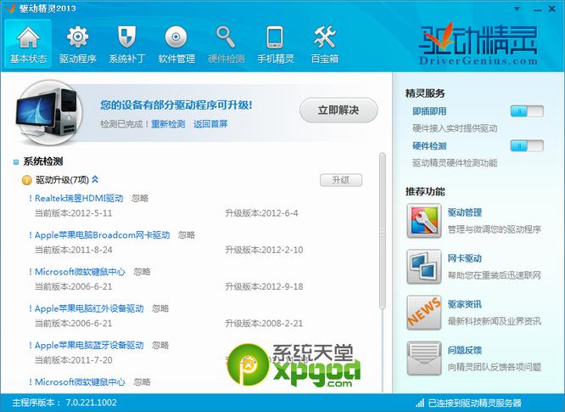The image size is (565, 412).
Task: Open the 百宝箱 tools icon
Action: [324, 38]
